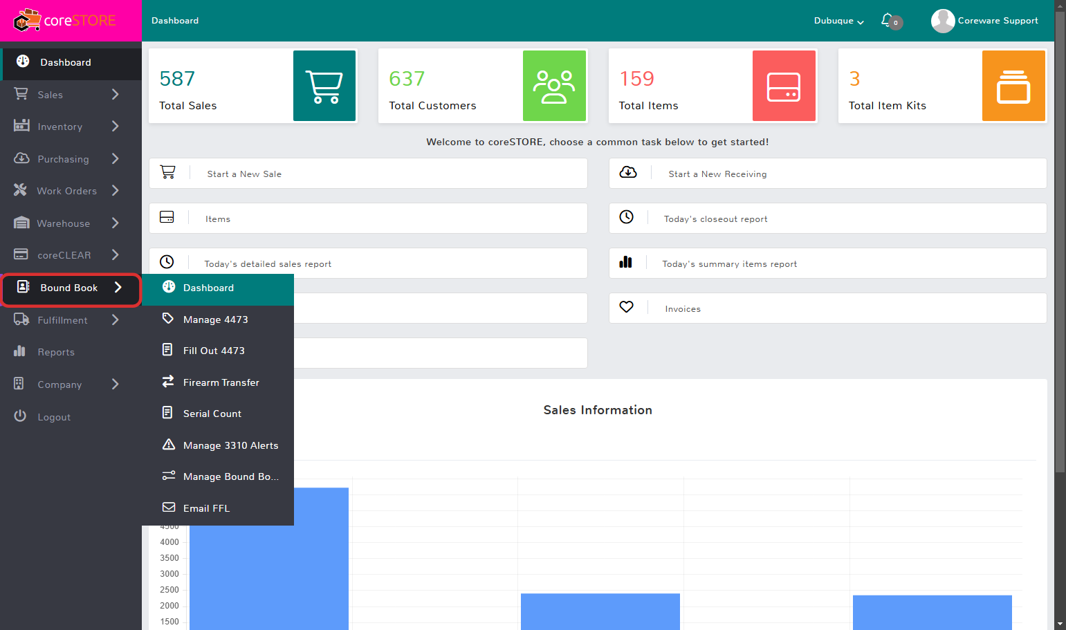Open the Invoices task link
The width and height of the screenshot is (1066, 630).
[827, 308]
